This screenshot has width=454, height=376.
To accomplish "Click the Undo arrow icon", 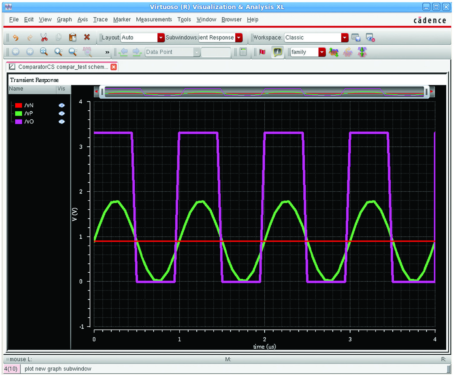I will [x=15, y=38].
